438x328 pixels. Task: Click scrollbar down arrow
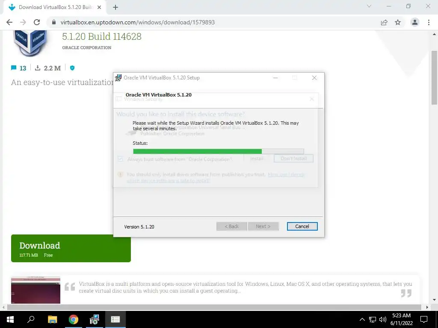coord(434,300)
